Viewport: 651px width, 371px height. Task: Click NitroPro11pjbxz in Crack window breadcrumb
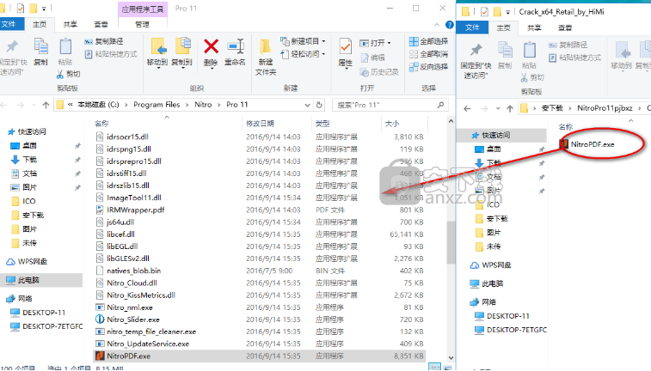click(x=605, y=108)
